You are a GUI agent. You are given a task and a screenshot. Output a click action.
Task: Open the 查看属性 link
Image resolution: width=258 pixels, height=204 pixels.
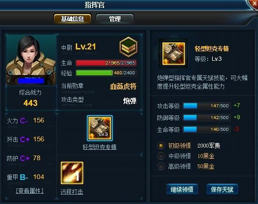pyautogui.click(x=30, y=191)
